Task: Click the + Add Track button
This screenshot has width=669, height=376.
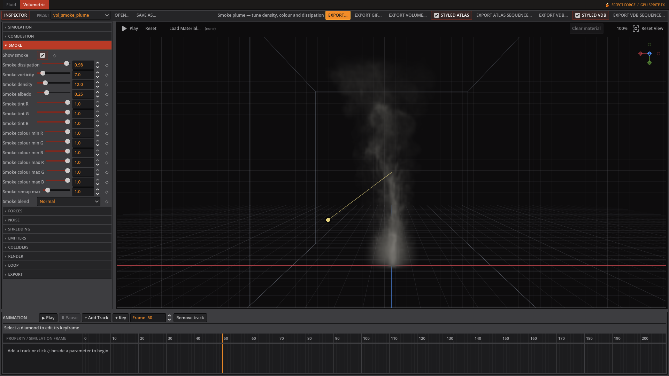Action: 97,318
